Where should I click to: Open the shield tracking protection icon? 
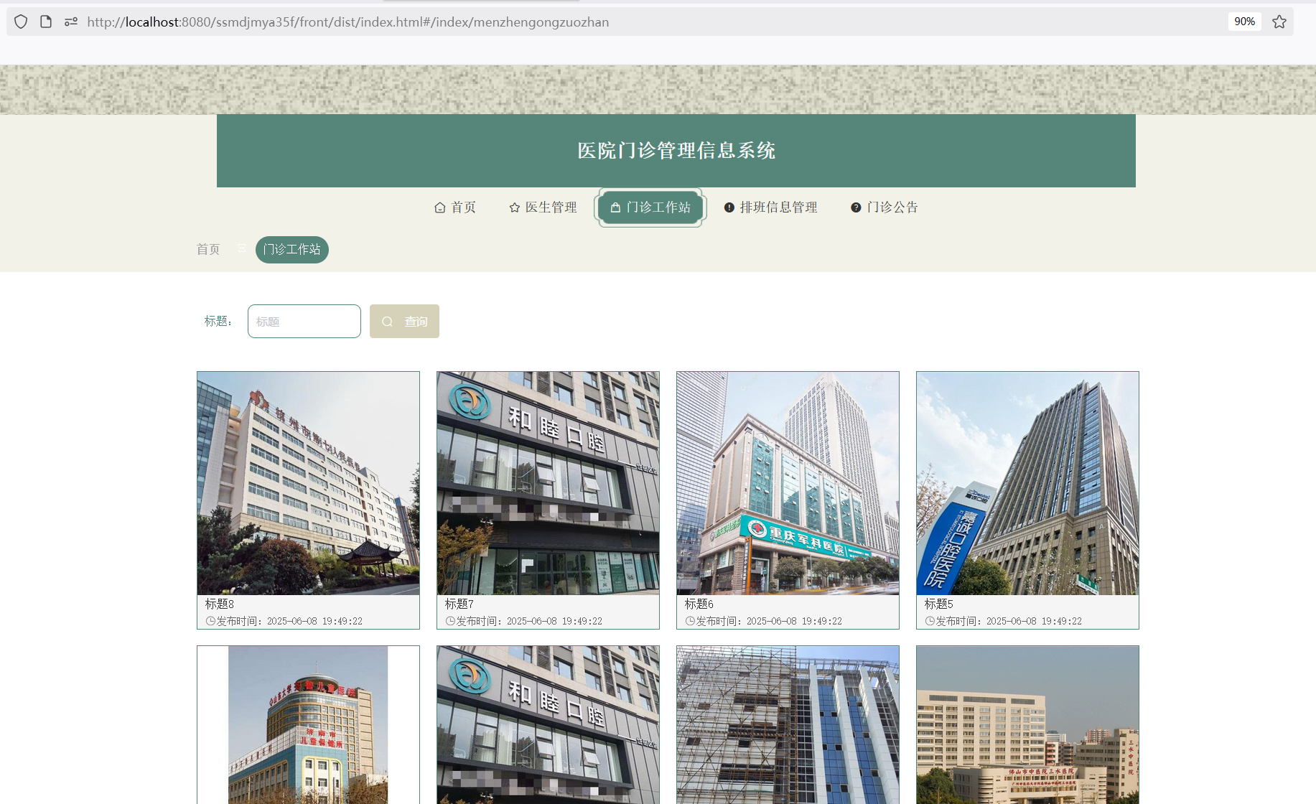21,22
